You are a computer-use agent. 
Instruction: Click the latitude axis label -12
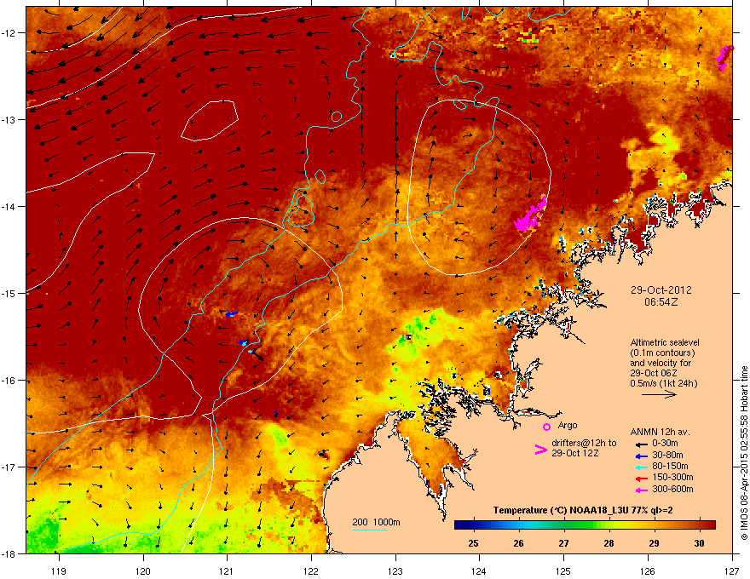[x=9, y=33]
